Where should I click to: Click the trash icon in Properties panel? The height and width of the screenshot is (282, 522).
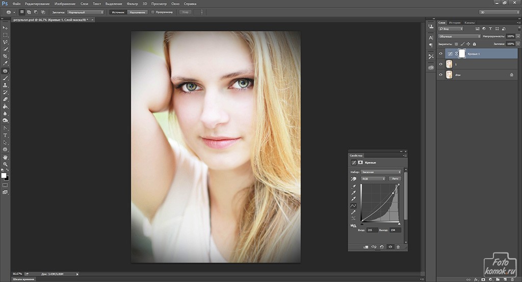coord(398,246)
